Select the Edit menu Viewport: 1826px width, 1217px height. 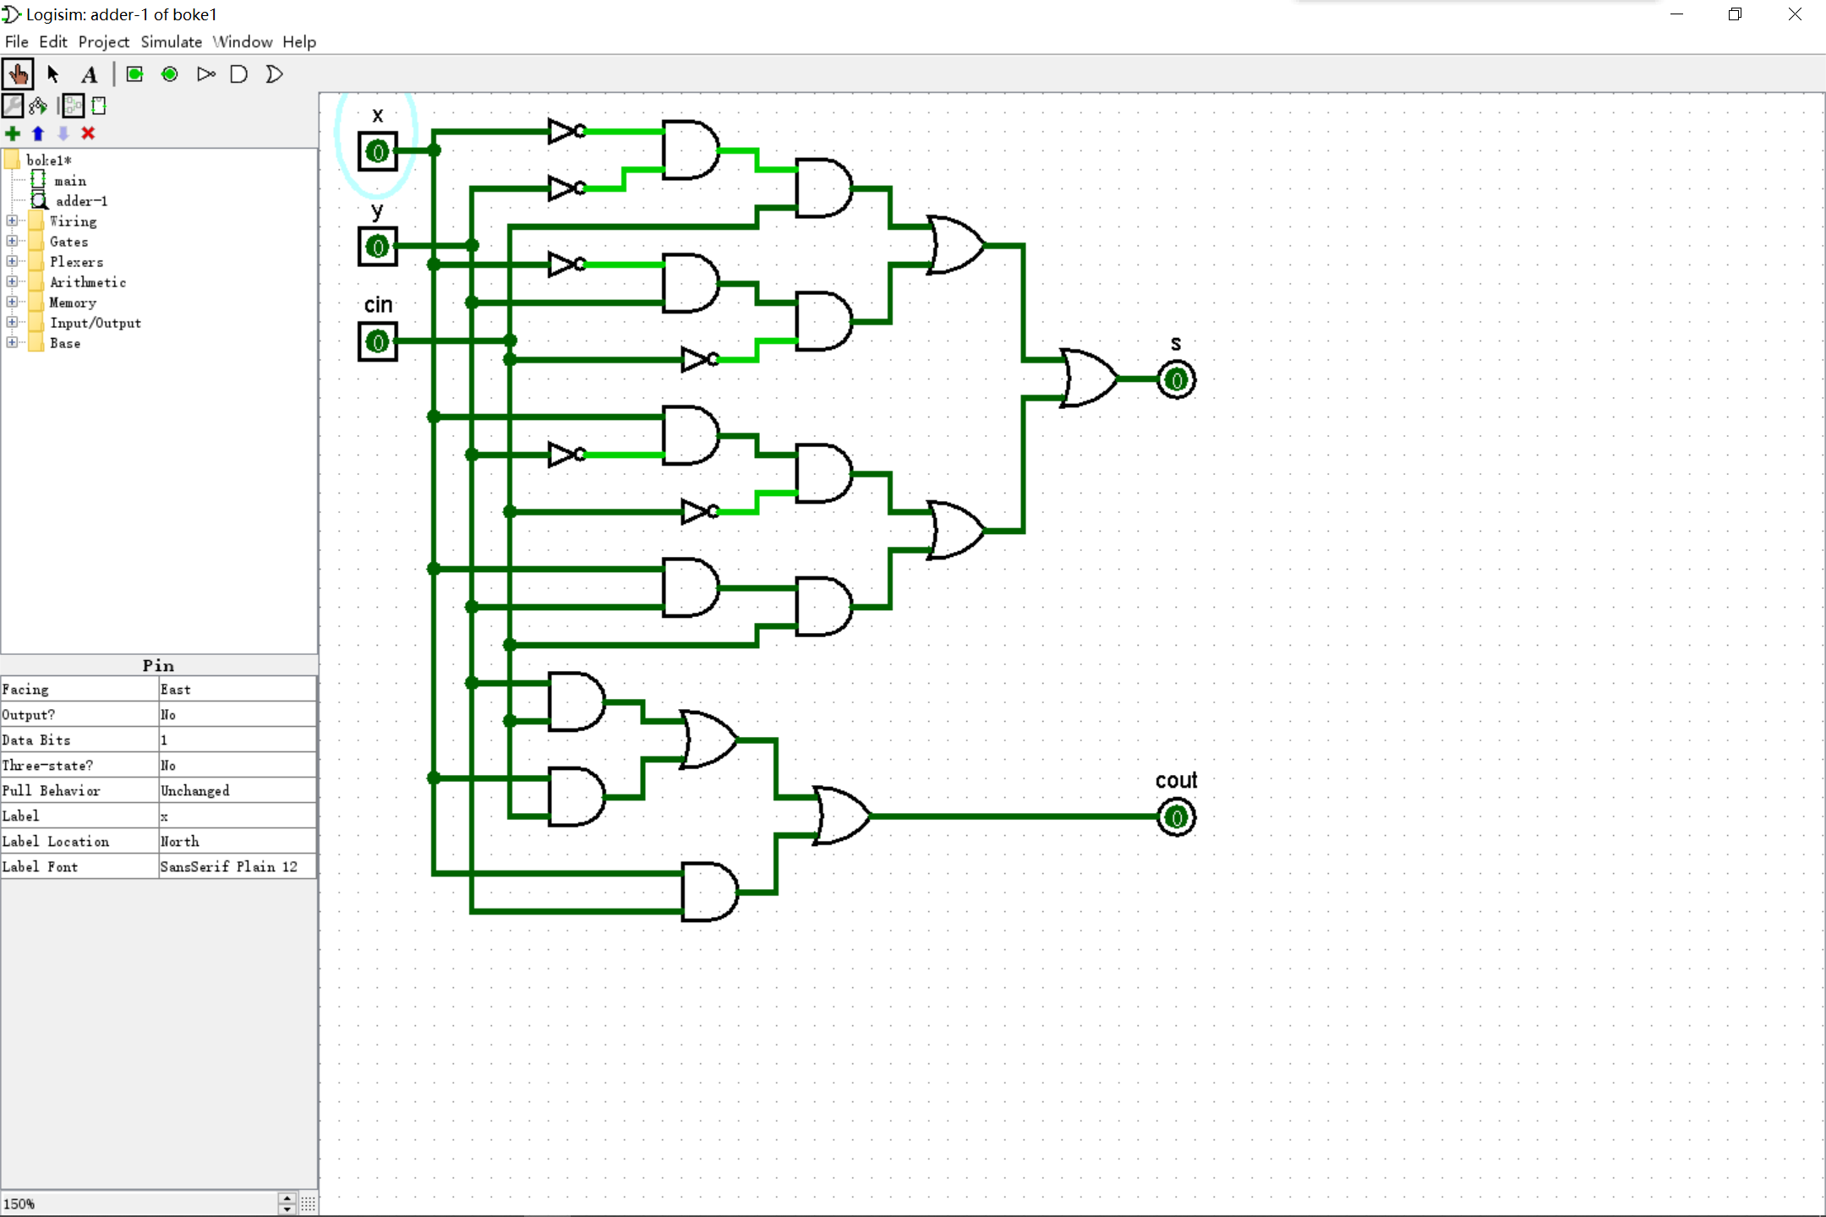53,41
